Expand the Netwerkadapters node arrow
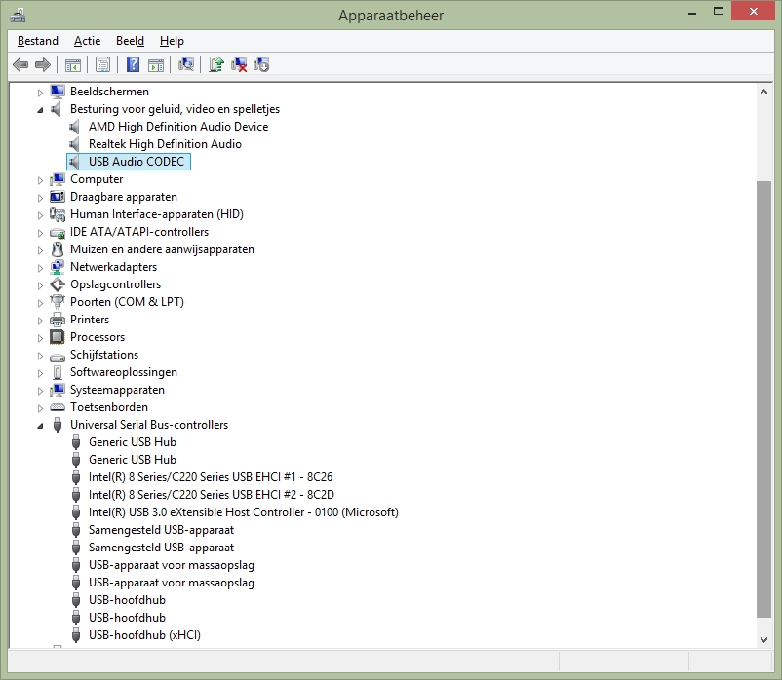Image resolution: width=782 pixels, height=680 pixels. pos(40,268)
